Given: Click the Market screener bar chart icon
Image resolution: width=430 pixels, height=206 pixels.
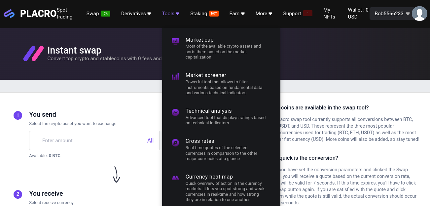Looking at the screenshot, I should [175, 77].
